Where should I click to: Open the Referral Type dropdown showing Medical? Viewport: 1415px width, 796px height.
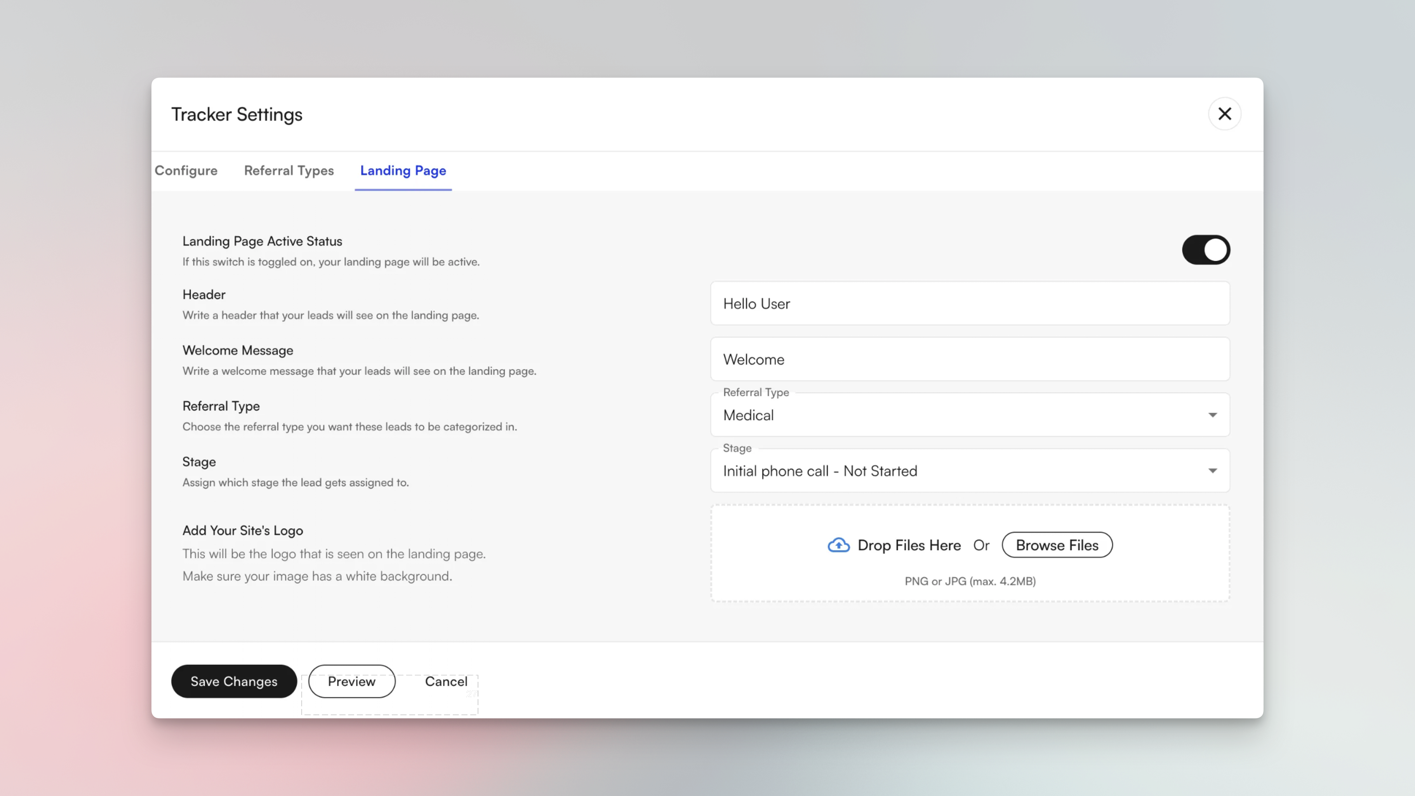coord(970,415)
